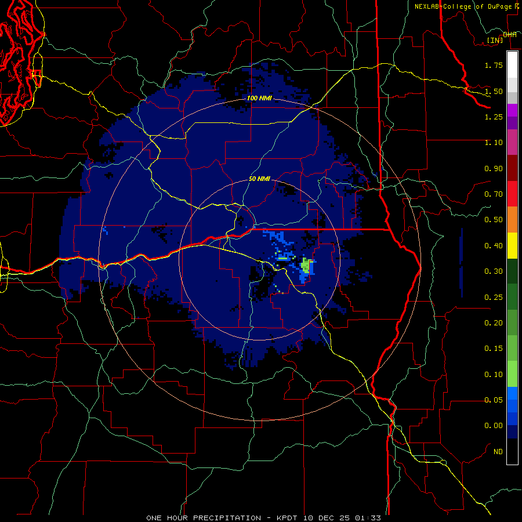Pick the yellow legend swatch
522x522 pixels.
[x=512, y=245]
